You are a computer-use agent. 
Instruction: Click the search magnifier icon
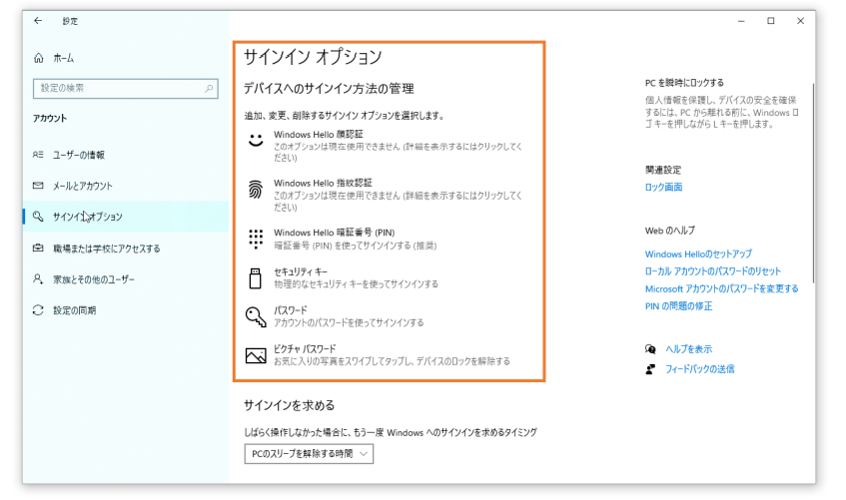coord(209,89)
